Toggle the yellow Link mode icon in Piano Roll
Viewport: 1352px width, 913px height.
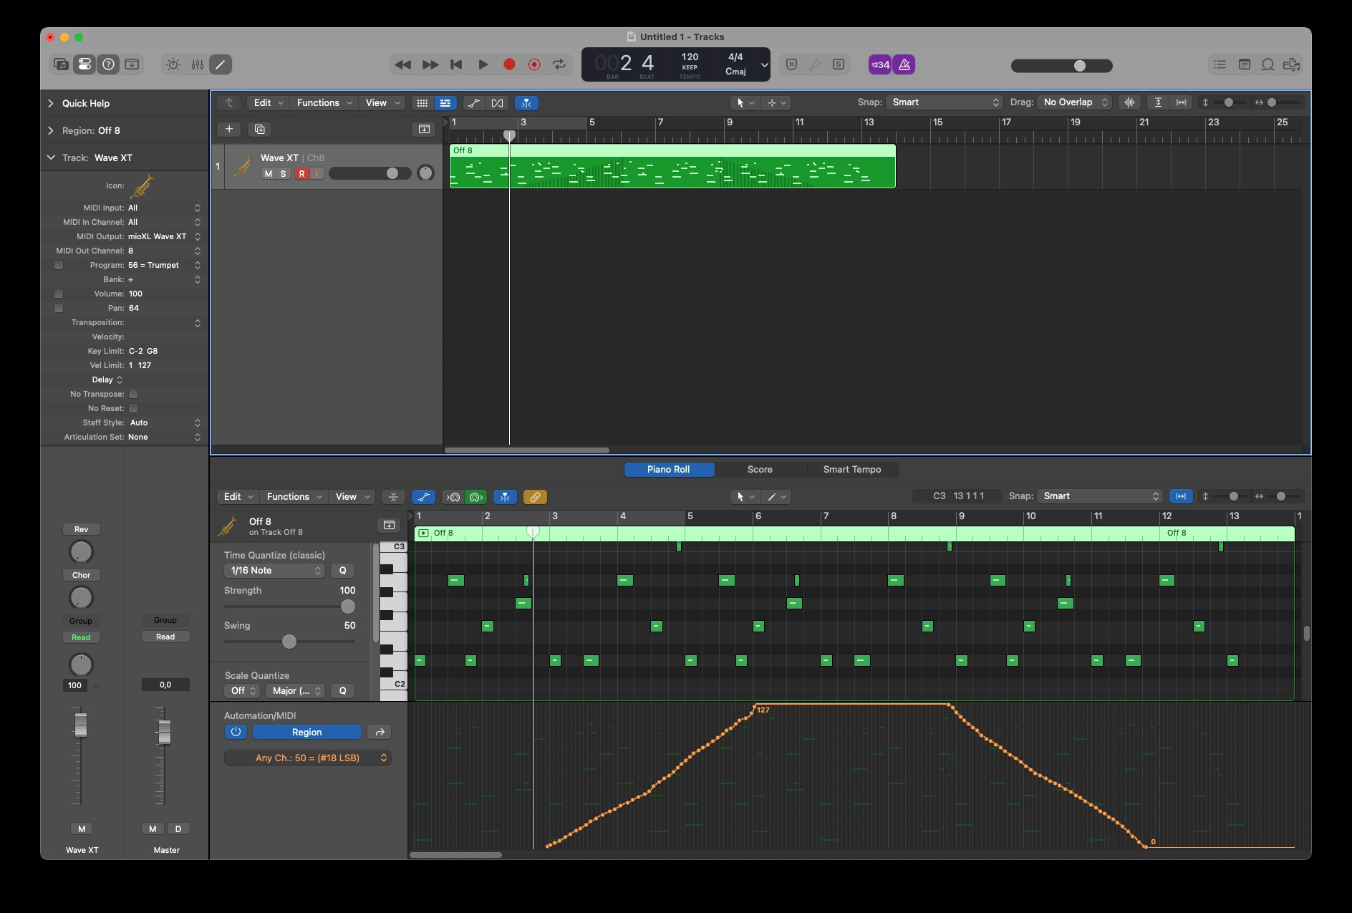(535, 496)
